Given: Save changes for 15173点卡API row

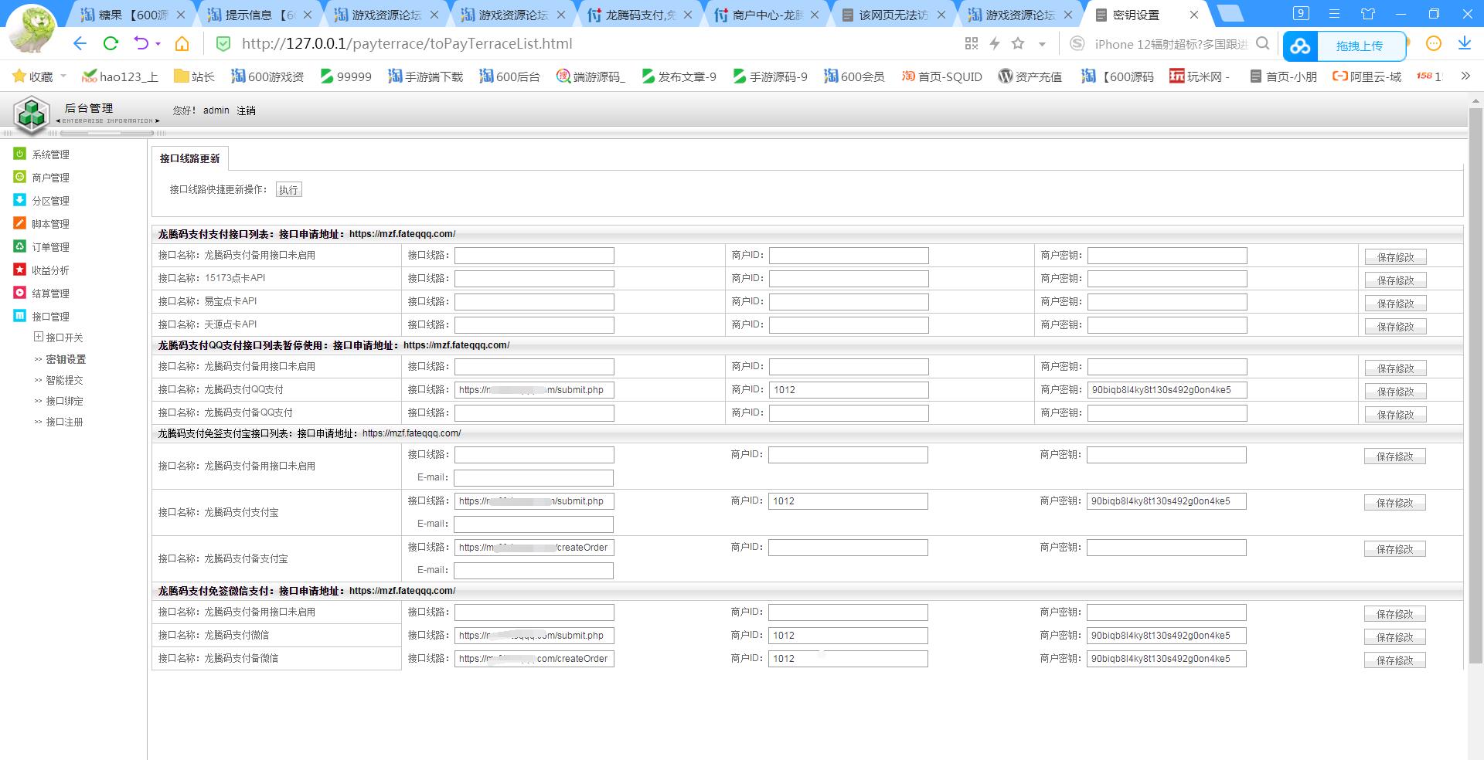Looking at the screenshot, I should pos(1395,280).
